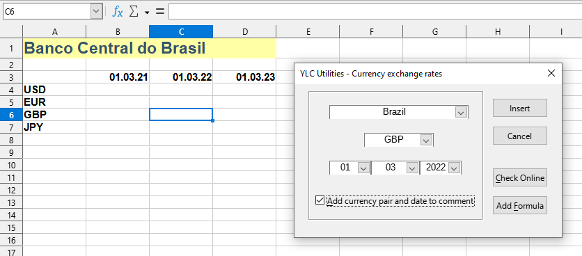
Task: Click the EUR label cell
Action: [54, 102]
